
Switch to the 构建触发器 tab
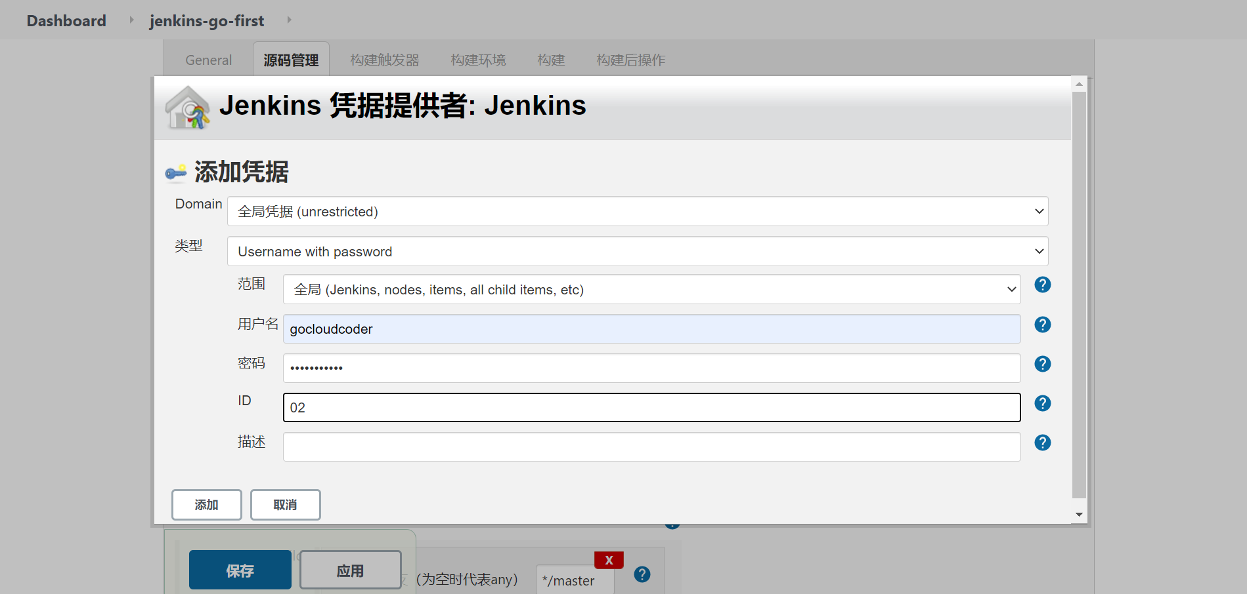pos(384,60)
